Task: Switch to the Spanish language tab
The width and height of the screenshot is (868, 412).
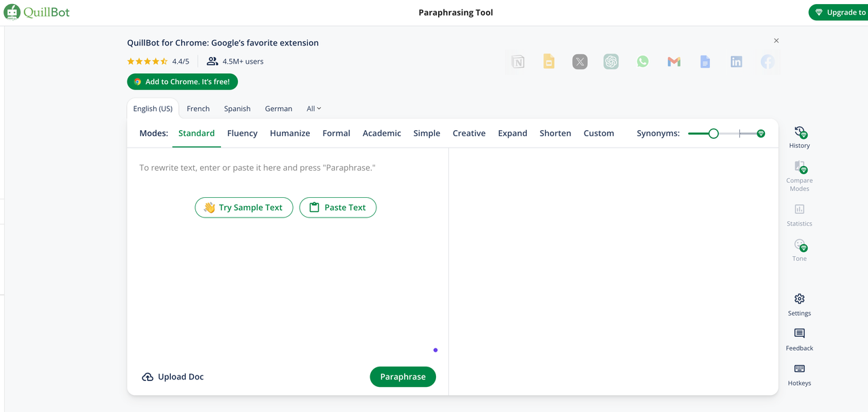Action: (x=237, y=108)
